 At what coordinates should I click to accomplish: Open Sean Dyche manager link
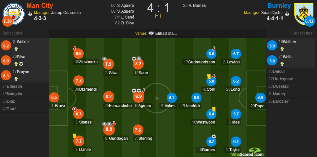point(272,13)
